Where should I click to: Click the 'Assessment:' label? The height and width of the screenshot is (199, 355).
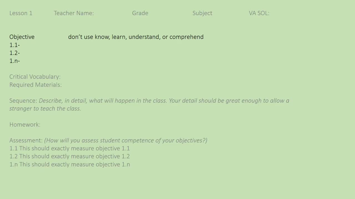(26, 140)
